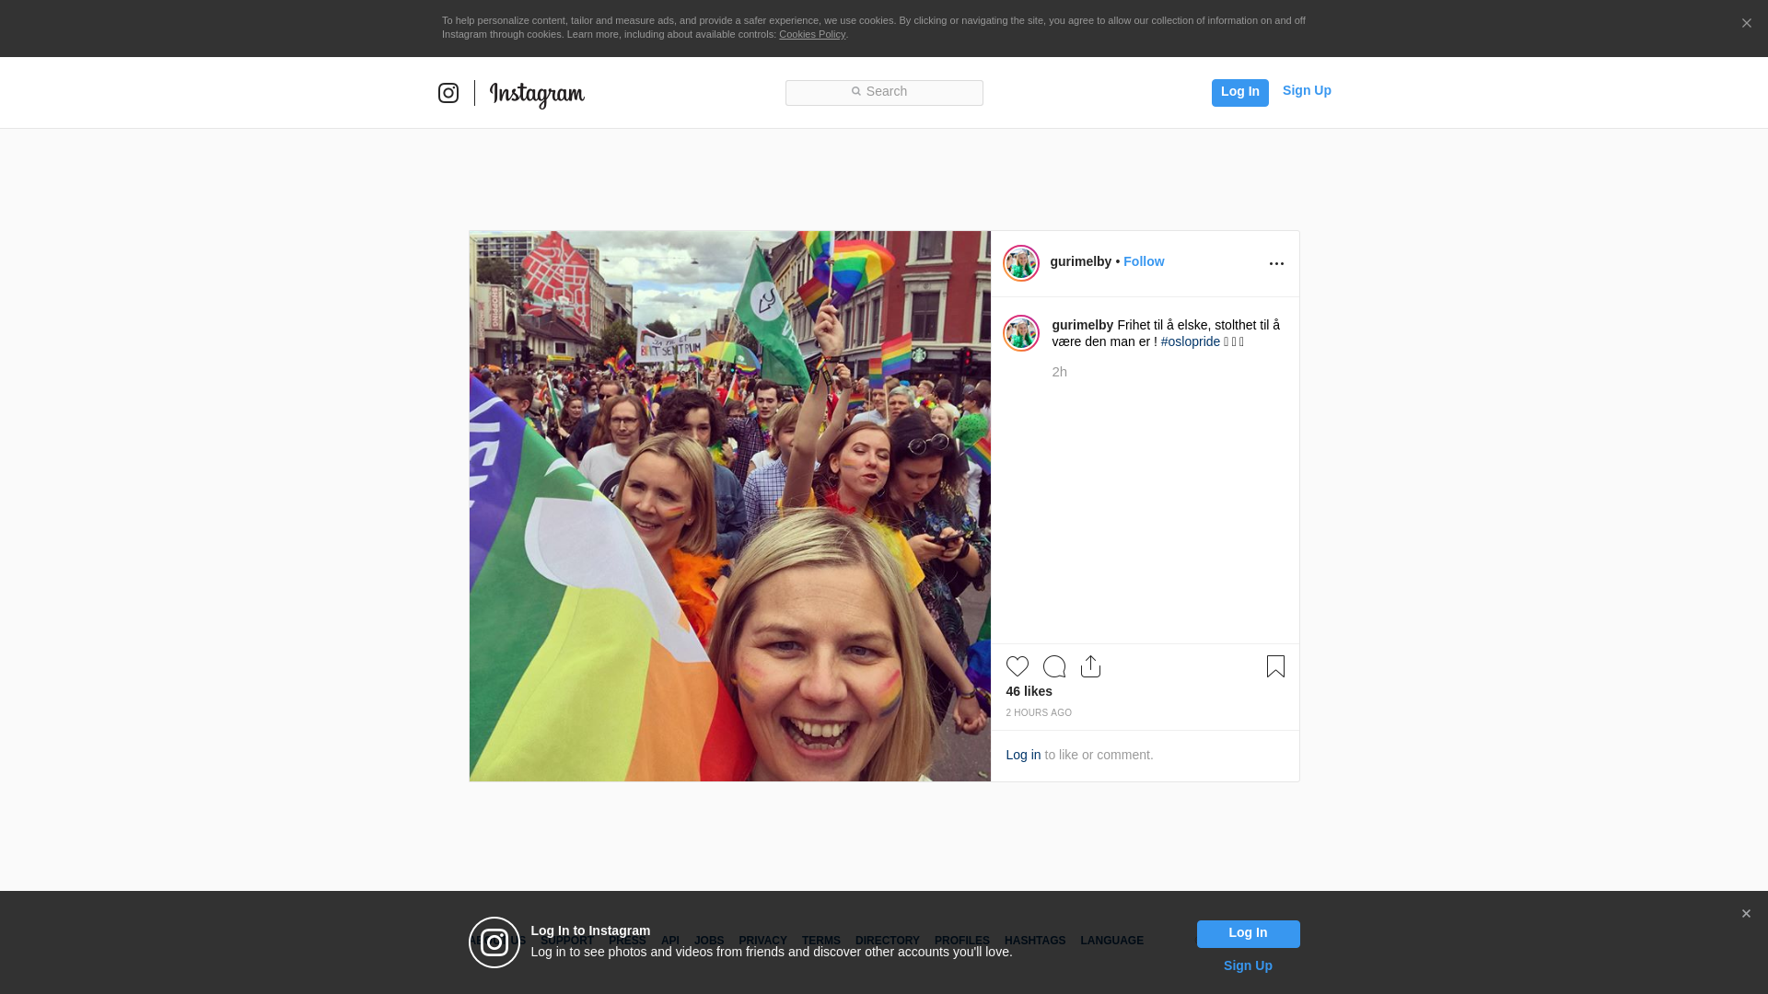Open PROFILES footer link
This screenshot has height=994, width=1768.
click(962, 941)
